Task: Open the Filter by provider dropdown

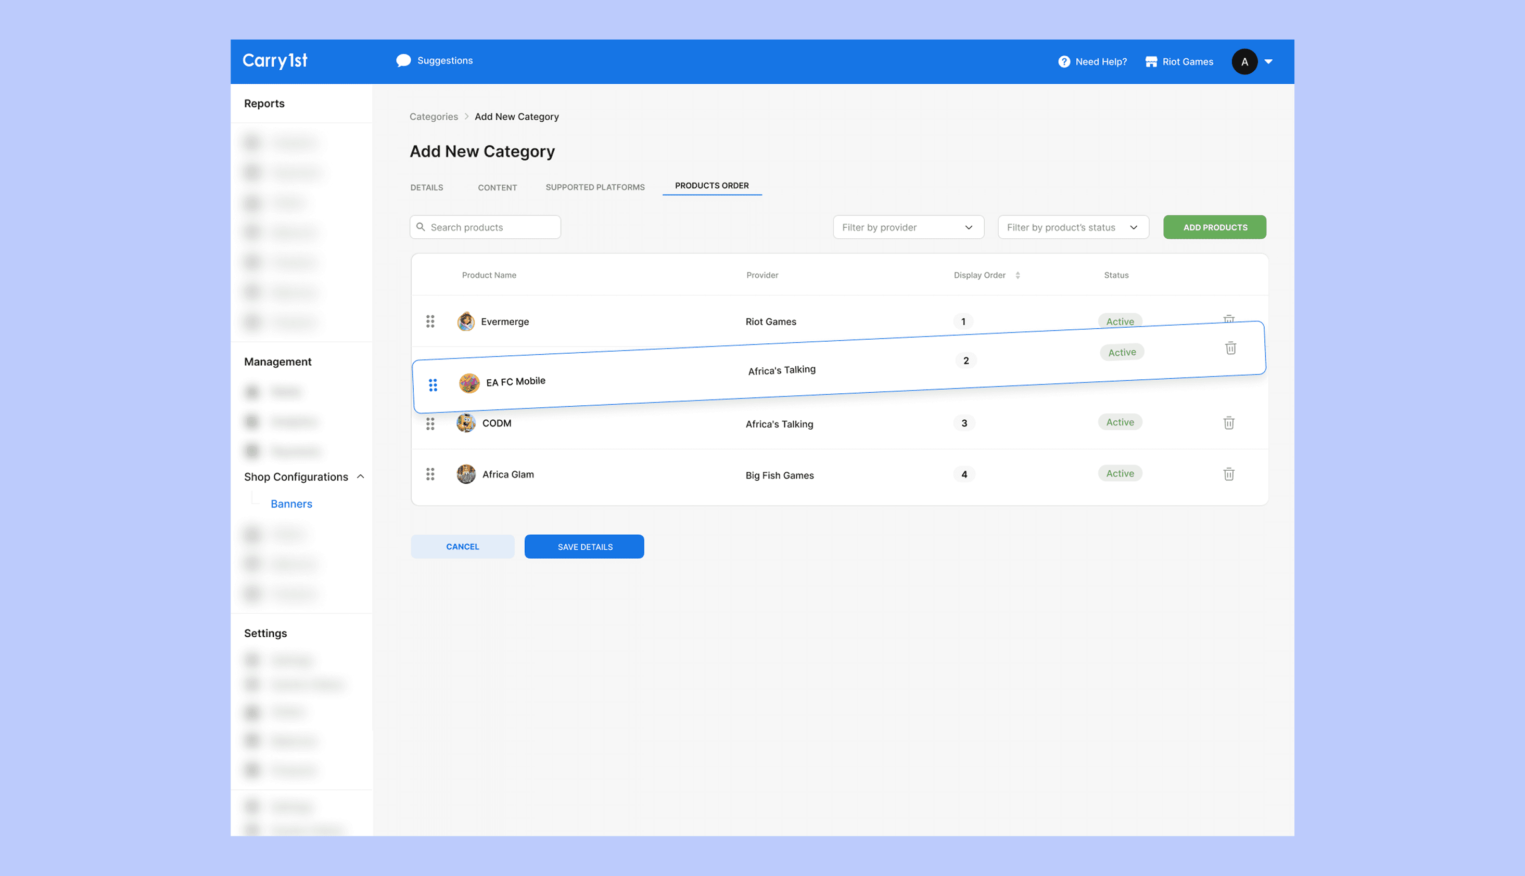Action: pos(908,227)
